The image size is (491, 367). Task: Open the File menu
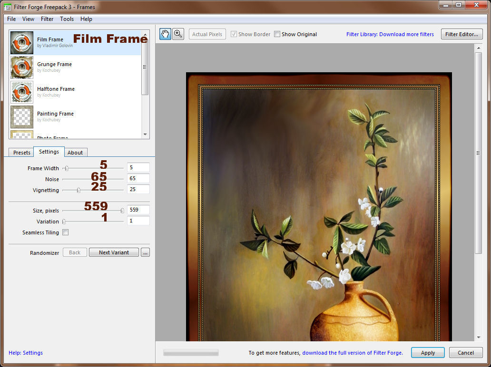pos(11,19)
